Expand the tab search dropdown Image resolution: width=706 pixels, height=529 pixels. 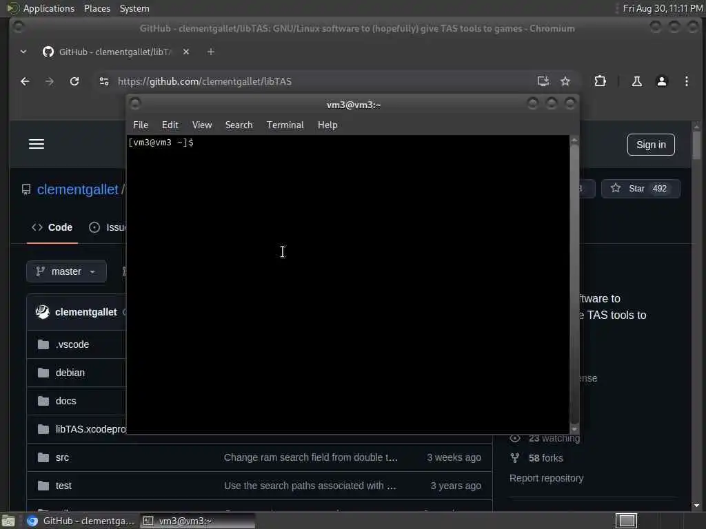(23, 52)
